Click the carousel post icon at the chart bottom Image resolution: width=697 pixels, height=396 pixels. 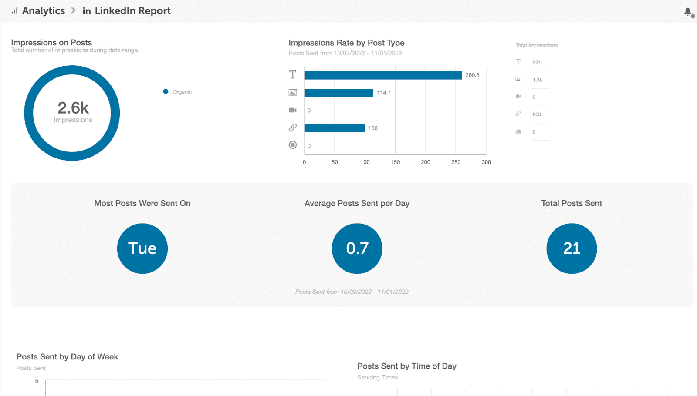pos(292,145)
